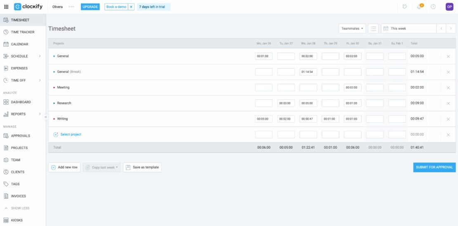Click Wednesday total 01:22:41
Viewport: 458px width, 226px height.
coord(308,147)
